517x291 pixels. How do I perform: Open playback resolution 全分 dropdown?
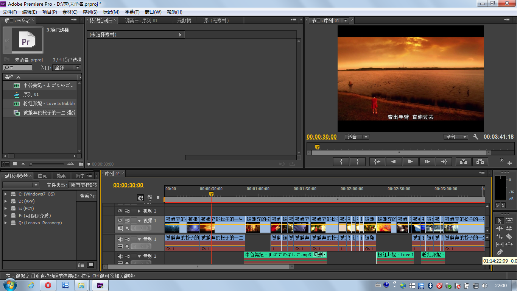pos(456,137)
